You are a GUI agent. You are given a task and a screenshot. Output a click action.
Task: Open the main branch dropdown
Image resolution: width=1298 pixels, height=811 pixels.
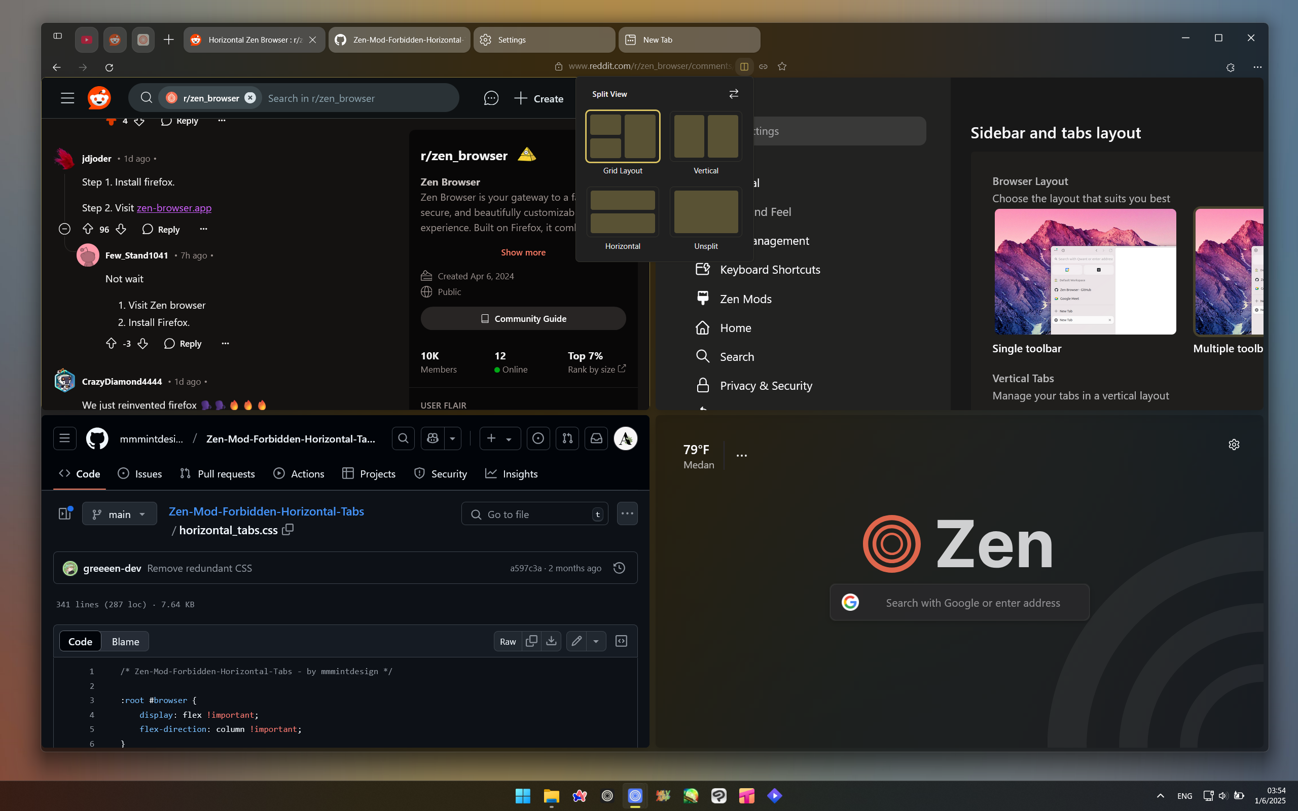tap(119, 513)
